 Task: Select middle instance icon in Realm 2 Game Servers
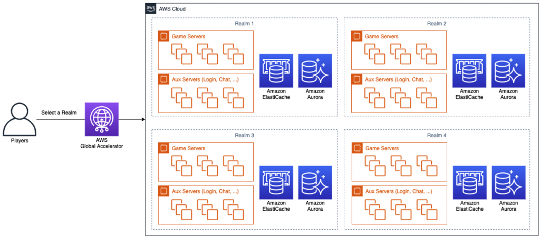coord(401,54)
